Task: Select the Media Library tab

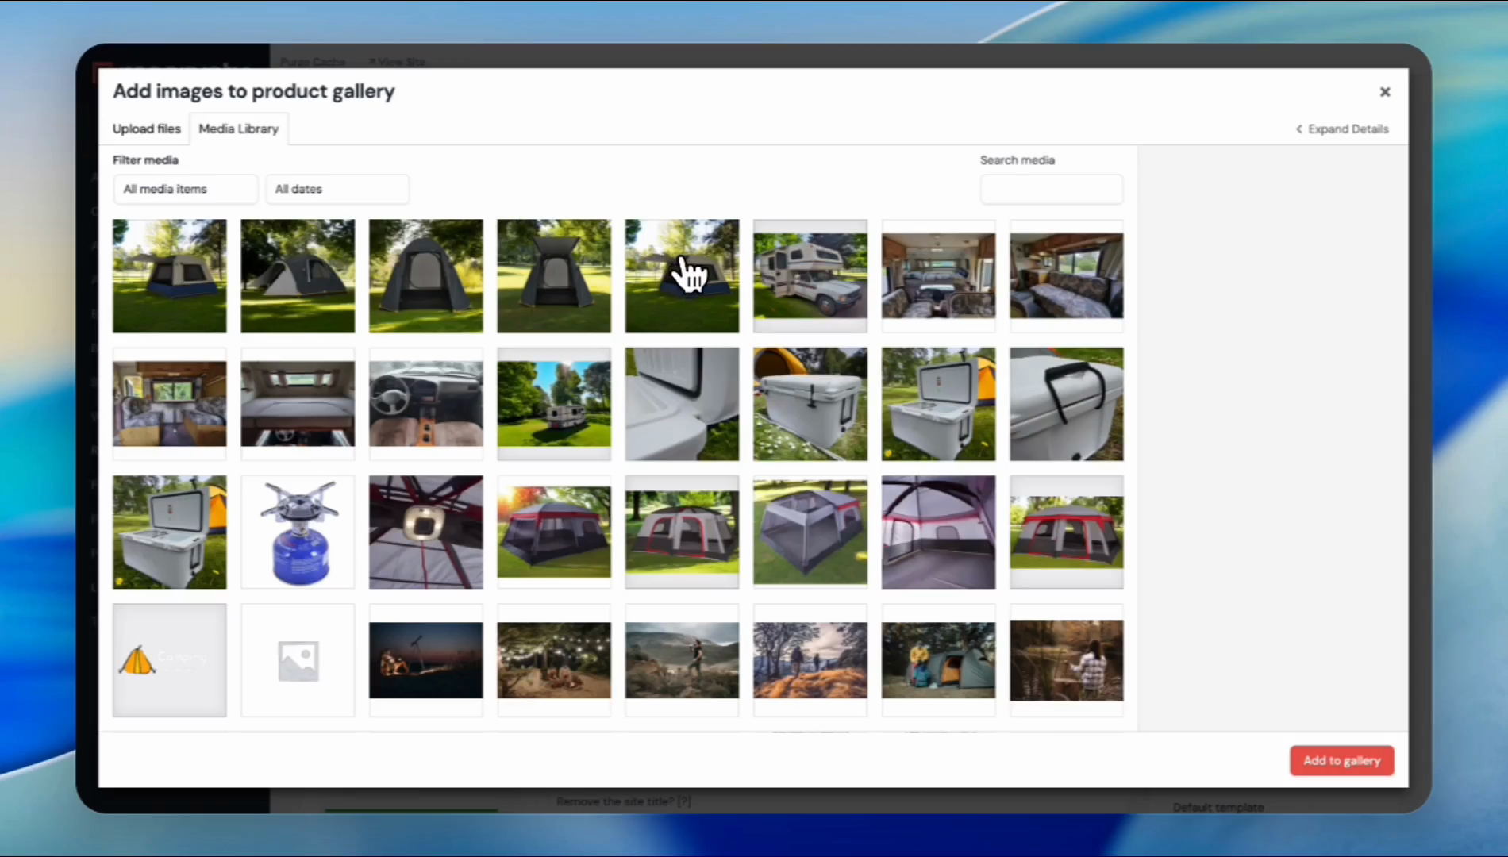Action: click(238, 129)
